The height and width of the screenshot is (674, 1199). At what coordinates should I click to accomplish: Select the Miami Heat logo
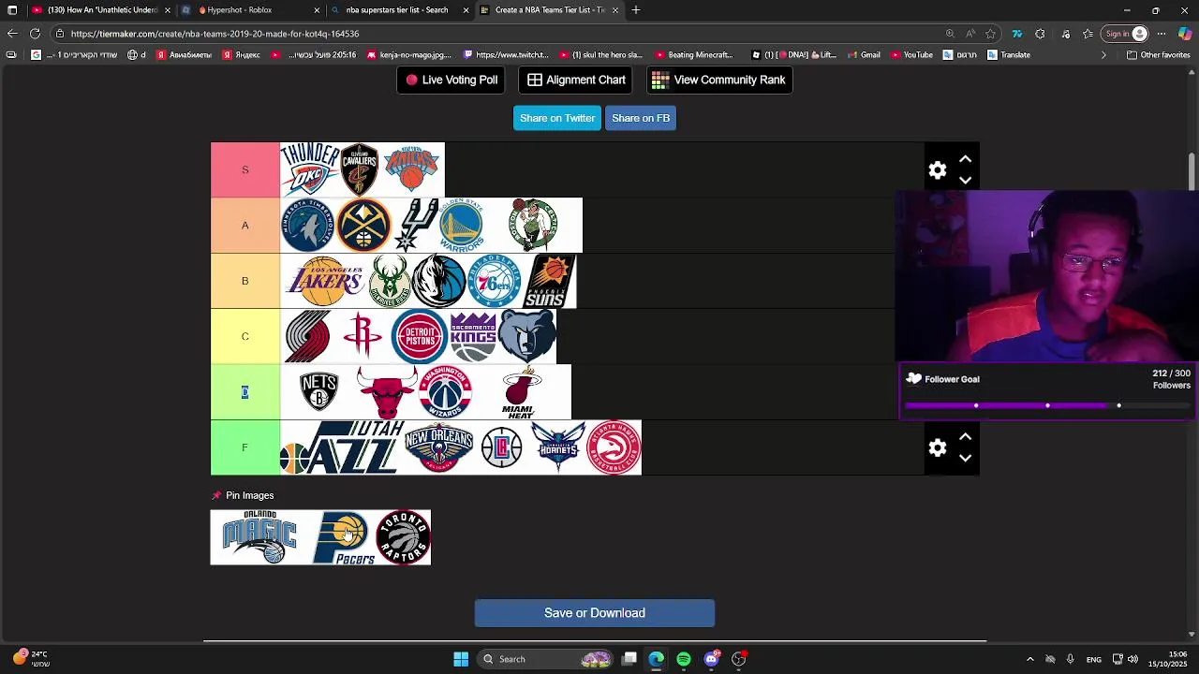pos(520,392)
